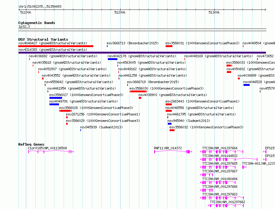Click the TTC39A|NM_001297666 transcript label
This screenshot has height=209, width=275.
[220, 187]
